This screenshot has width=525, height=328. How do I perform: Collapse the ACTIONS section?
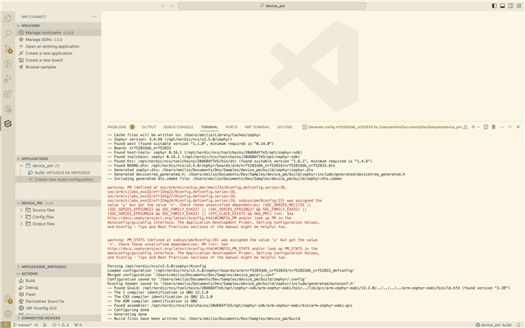(58, 273)
